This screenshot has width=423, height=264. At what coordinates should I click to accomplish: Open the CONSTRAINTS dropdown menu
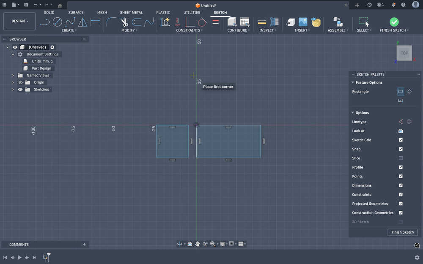[x=189, y=30]
